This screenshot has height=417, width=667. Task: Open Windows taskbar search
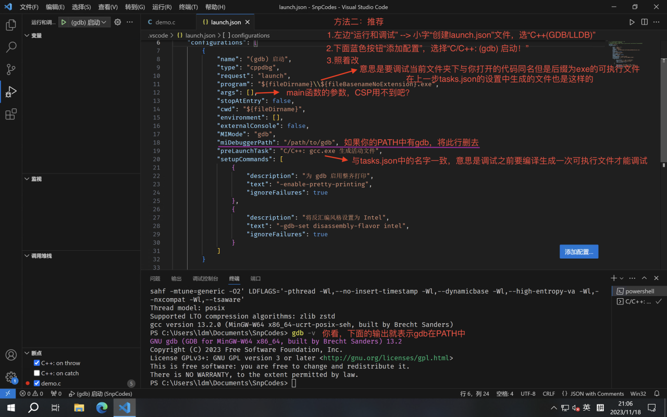[x=33, y=408]
